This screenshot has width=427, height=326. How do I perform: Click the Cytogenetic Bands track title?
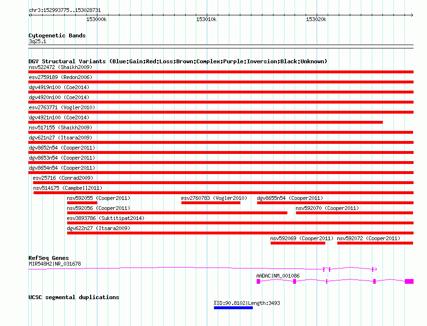[x=57, y=35]
